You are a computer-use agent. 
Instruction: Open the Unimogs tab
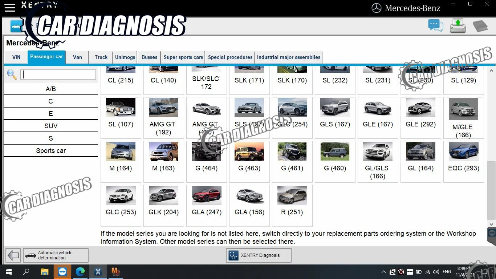tap(125, 57)
